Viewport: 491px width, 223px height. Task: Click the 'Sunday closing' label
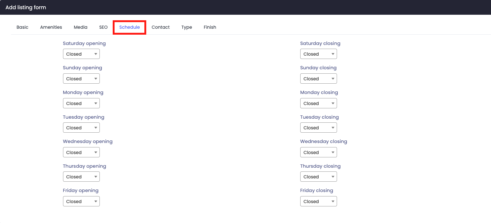pos(318,68)
